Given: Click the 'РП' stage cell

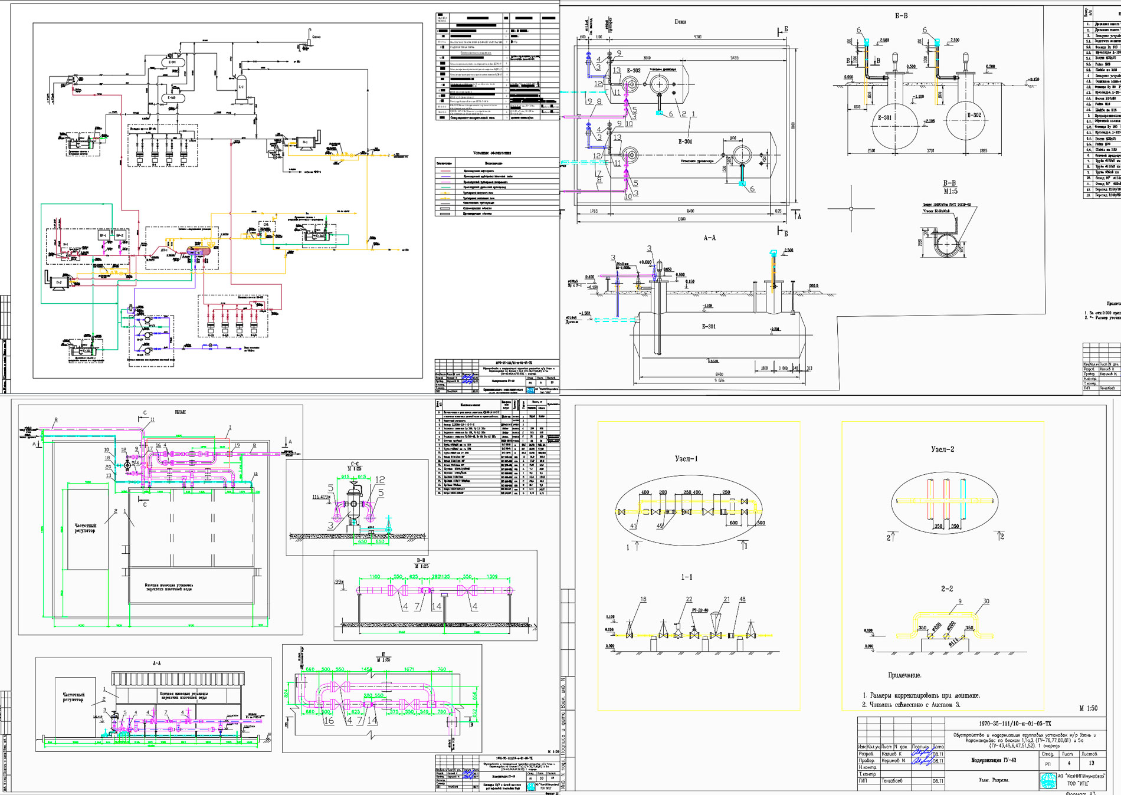Looking at the screenshot, I should click(x=1048, y=764).
